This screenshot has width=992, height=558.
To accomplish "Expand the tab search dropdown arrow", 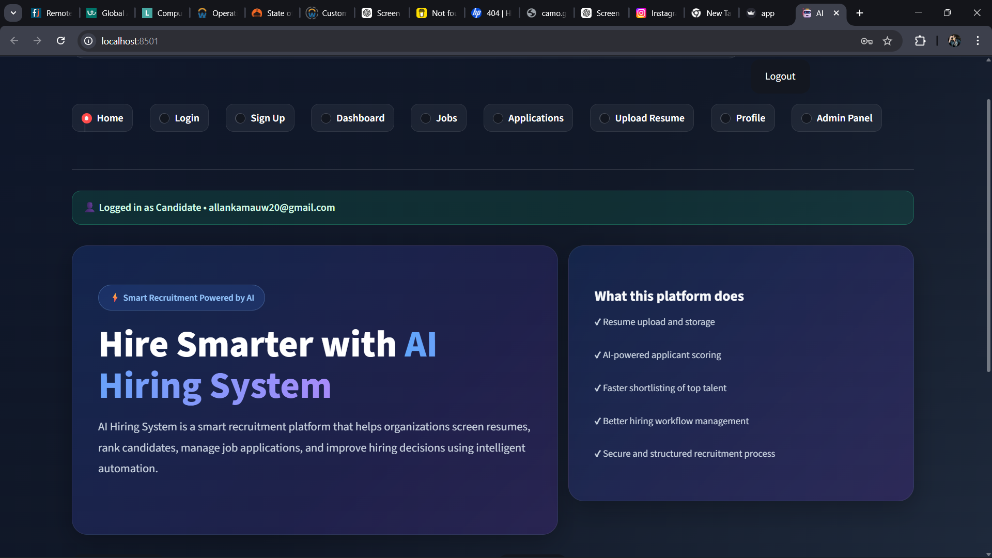I will 13,13.
